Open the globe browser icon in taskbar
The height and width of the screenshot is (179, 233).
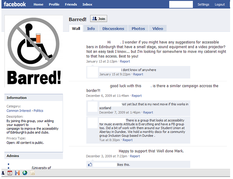[25, 173]
